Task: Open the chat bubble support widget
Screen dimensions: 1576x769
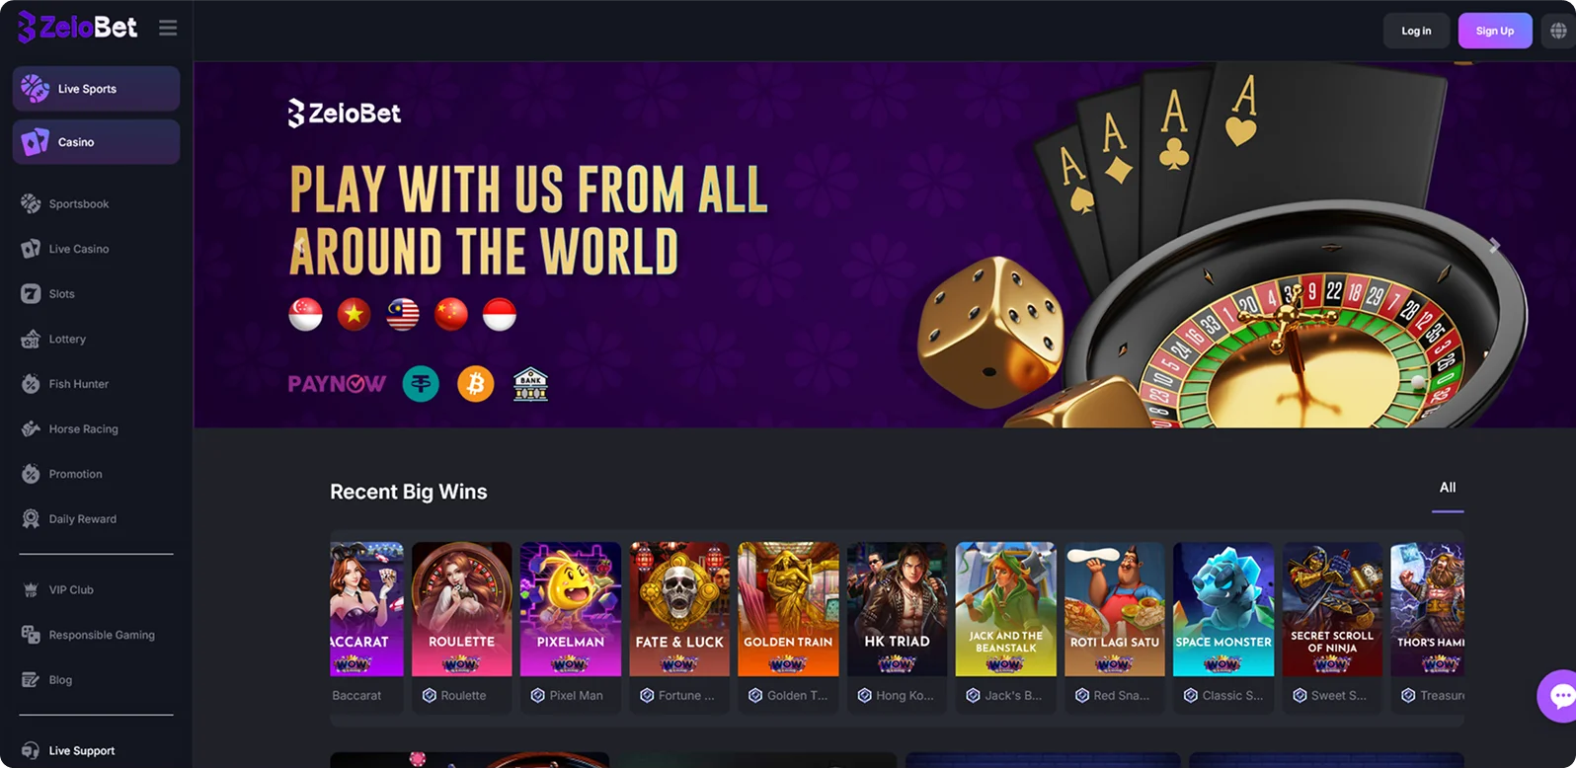Action: click(1558, 696)
